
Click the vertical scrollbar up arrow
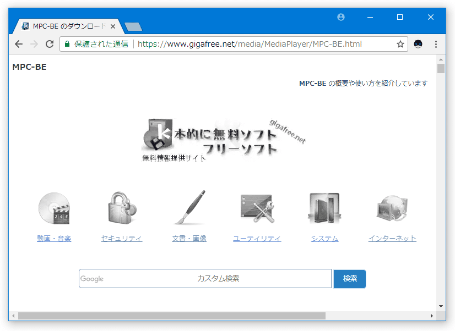click(x=441, y=59)
